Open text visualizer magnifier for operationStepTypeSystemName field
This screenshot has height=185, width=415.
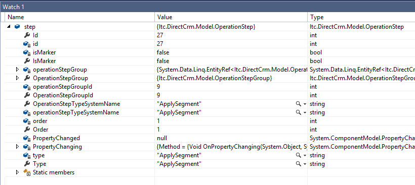point(299,112)
